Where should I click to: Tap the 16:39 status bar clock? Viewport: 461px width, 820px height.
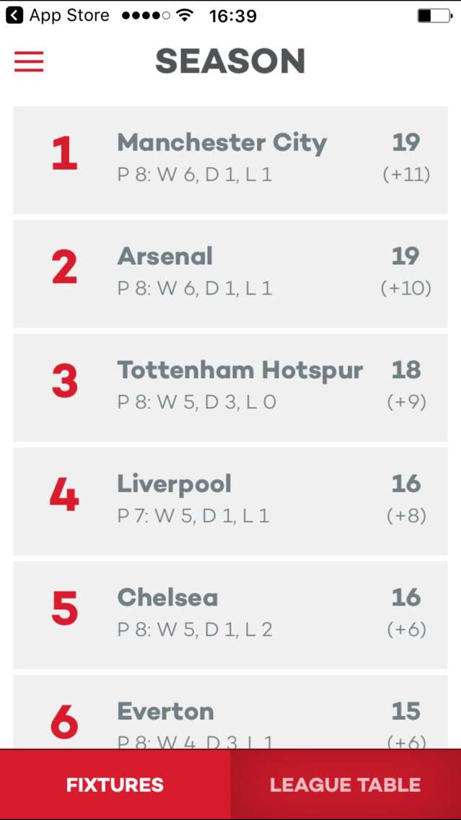point(233,16)
